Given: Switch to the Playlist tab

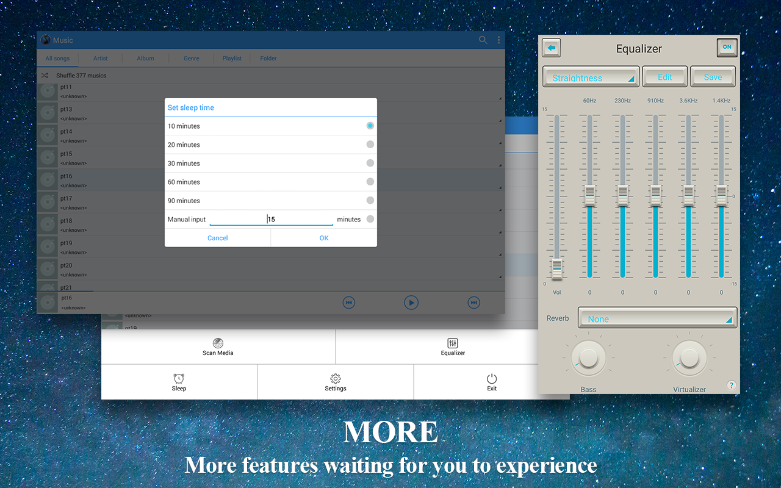Looking at the screenshot, I should (x=232, y=59).
